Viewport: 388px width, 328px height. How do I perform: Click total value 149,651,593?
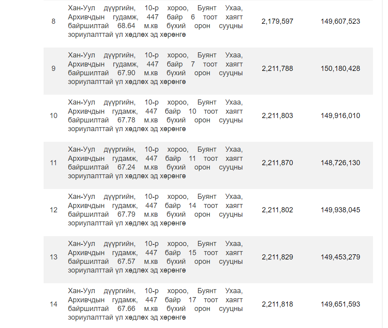[x=340, y=304]
